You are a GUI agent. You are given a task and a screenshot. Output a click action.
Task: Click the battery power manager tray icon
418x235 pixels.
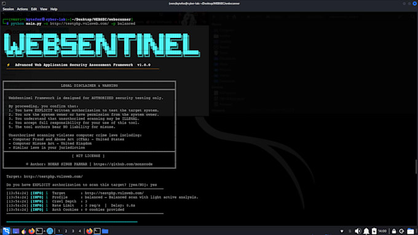[374, 231]
